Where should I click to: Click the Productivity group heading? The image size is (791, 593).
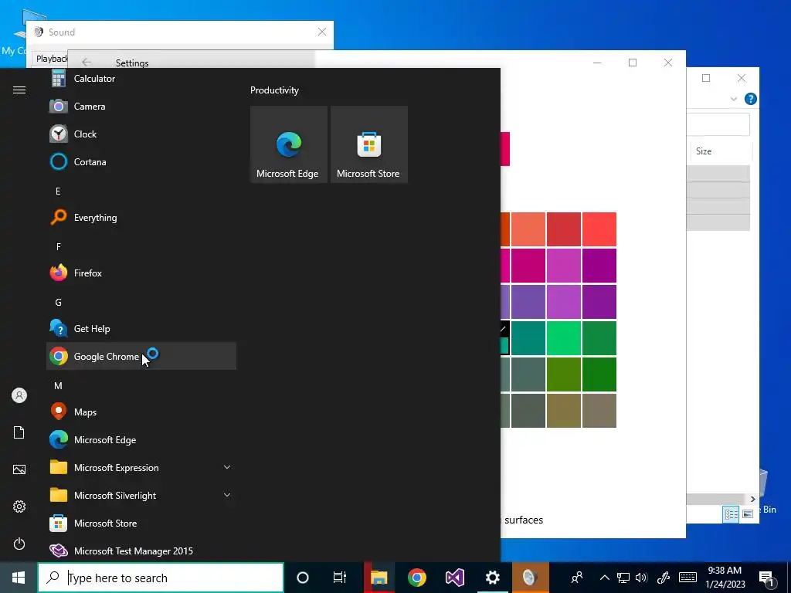pyautogui.click(x=274, y=90)
